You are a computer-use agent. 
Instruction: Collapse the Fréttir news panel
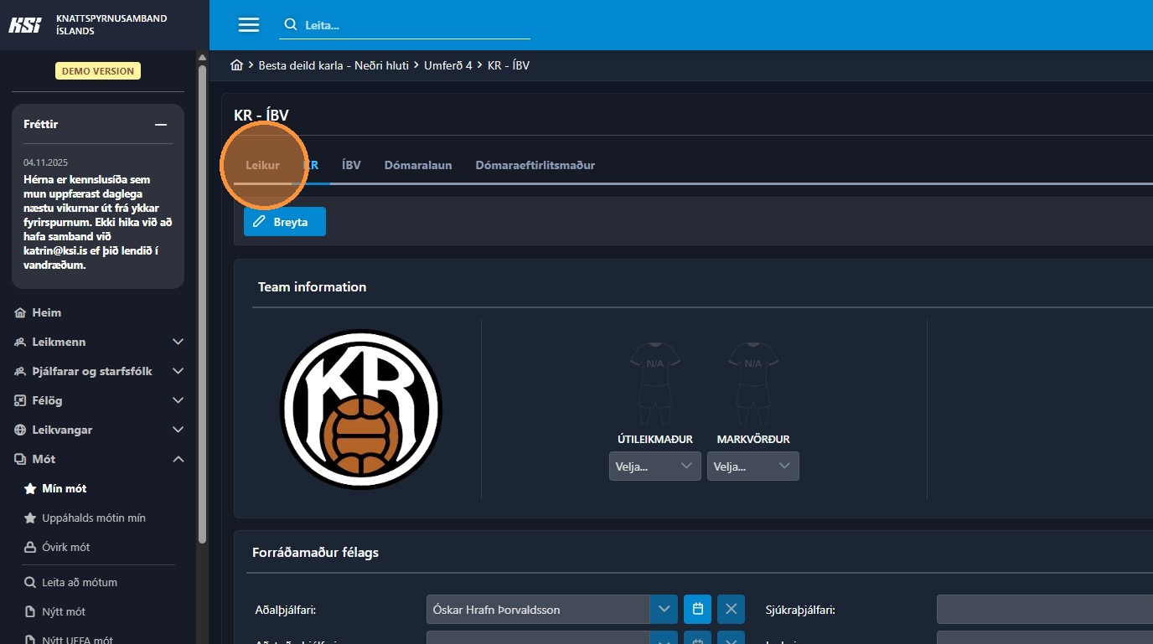(x=161, y=125)
